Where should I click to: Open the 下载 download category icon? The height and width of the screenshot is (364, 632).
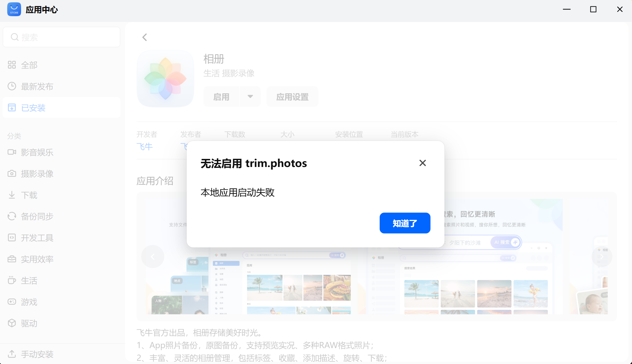point(12,195)
